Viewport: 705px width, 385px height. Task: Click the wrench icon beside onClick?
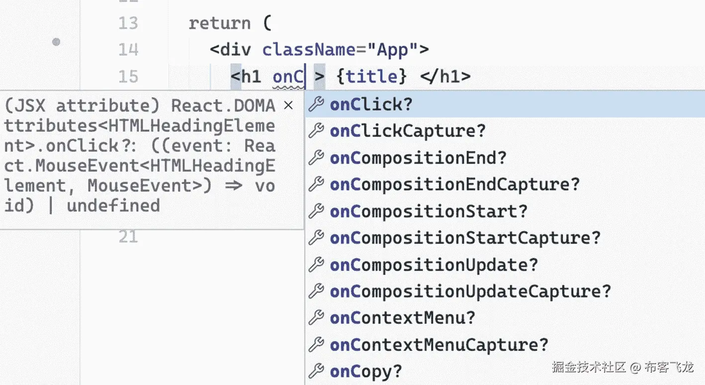(x=317, y=104)
